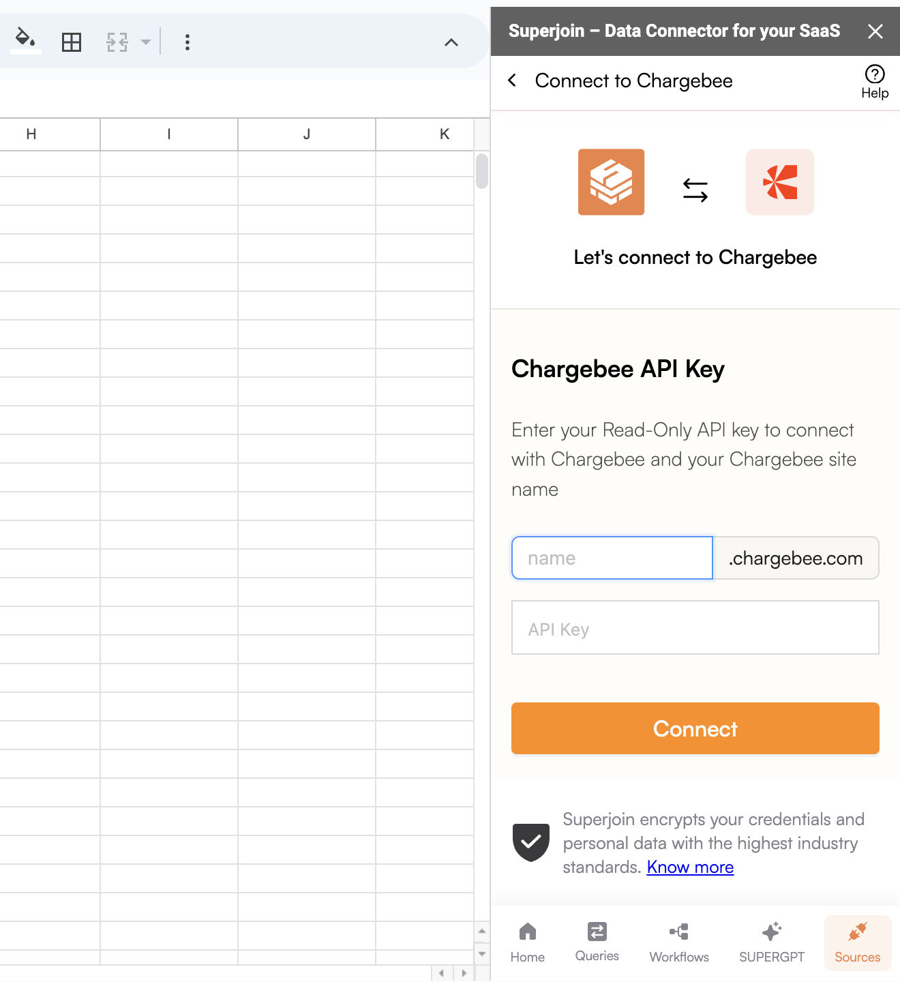Screen dimensions: 900x982
Task: Click the two-way sync arrows icon
Action: click(x=695, y=190)
